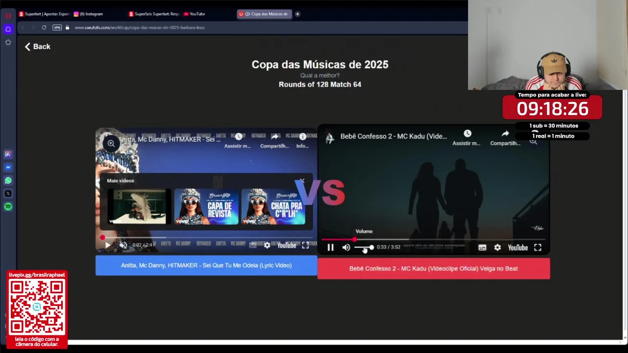
Task: Vote for Anitta Sei Que Tu Me Odeia
Action: [x=206, y=265]
